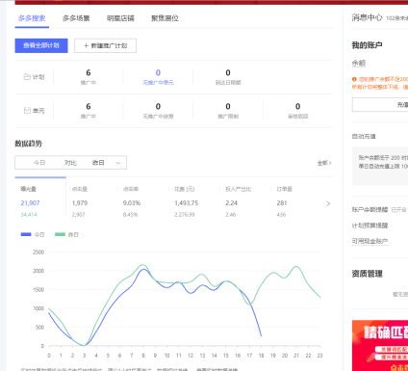Open 消息中心 in right panel
Viewport: 408px width, 371px height.
pyautogui.click(x=368, y=17)
